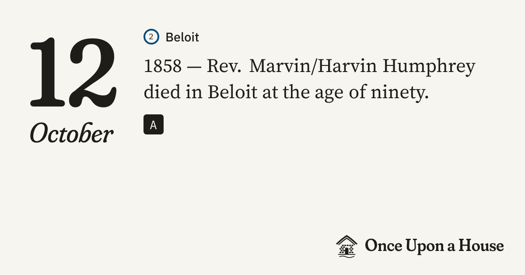The height and width of the screenshot is (275, 525).
Task: Click the italic 'October' month label
Action: coord(72,134)
